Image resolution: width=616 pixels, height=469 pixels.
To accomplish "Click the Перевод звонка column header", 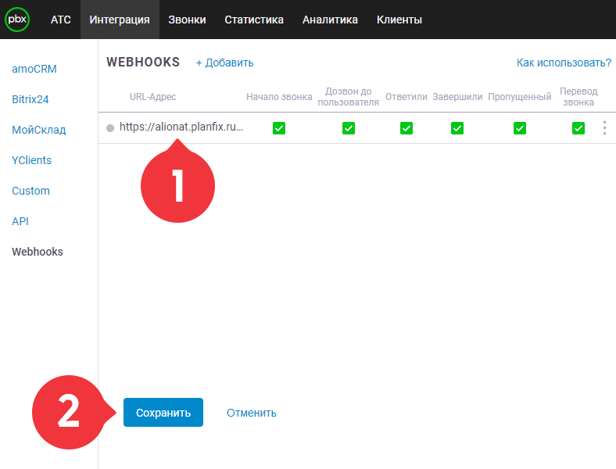I will 578,97.
